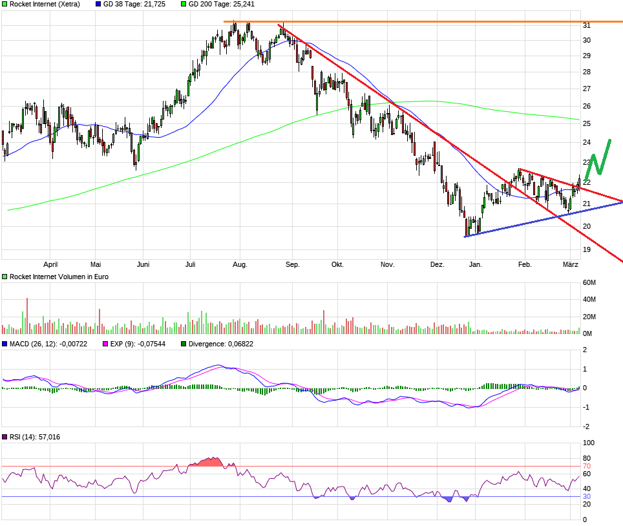Click the Divergence legend square
623x526 pixels.
click(183, 343)
